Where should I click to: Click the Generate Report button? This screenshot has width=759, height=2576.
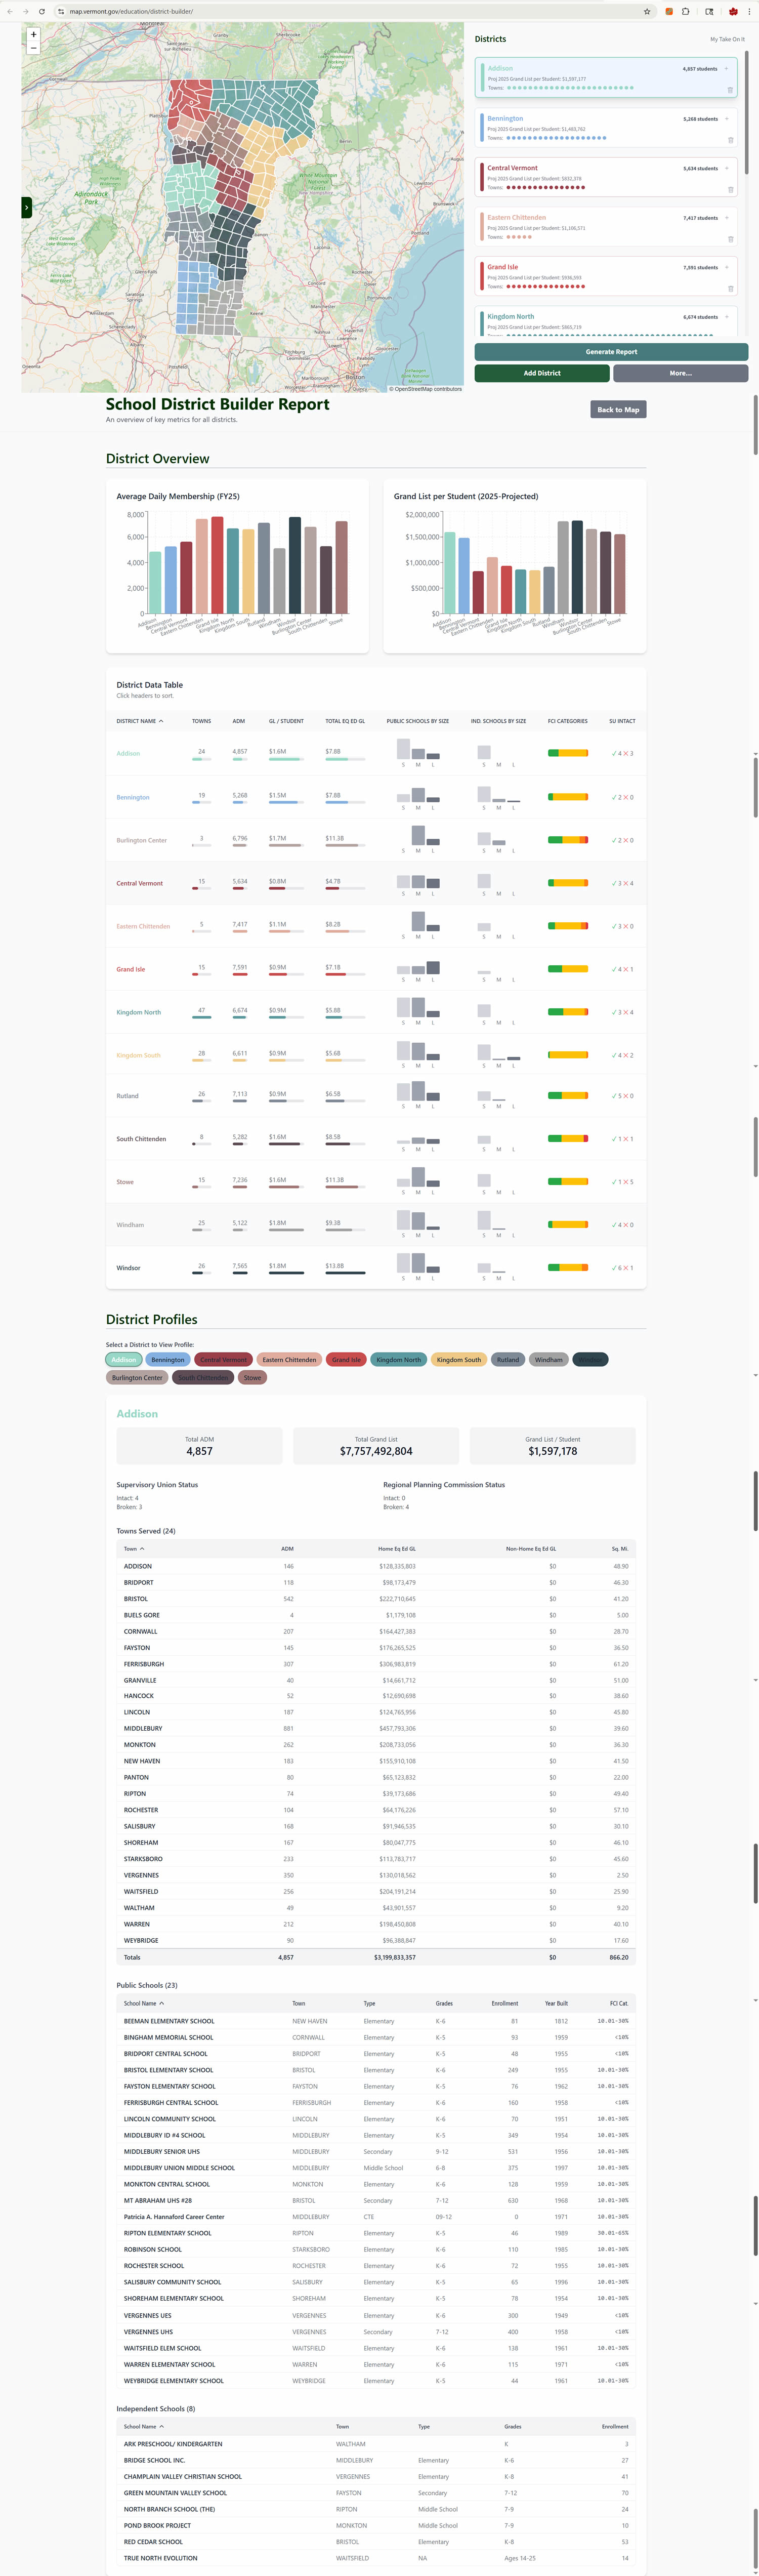tap(611, 352)
